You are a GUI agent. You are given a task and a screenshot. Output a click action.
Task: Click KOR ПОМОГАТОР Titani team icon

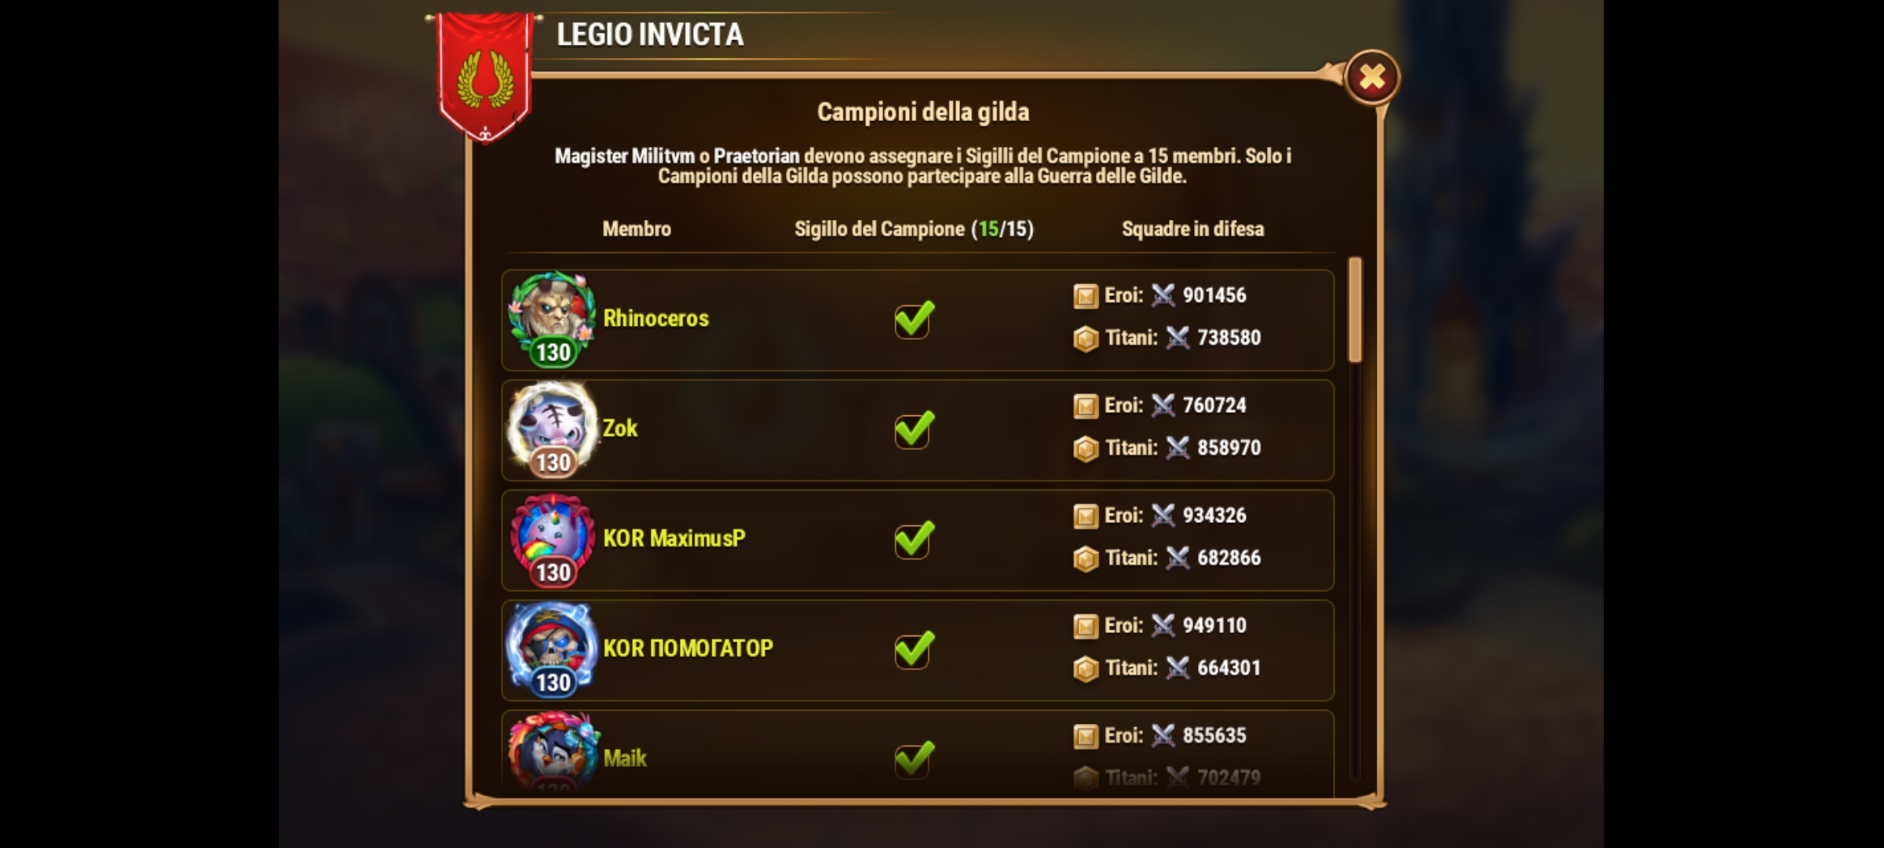coord(1086,668)
